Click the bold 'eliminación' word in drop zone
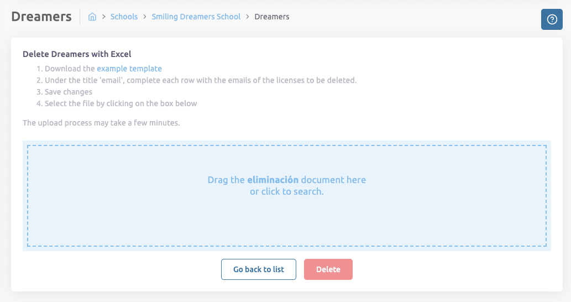This screenshot has height=302, width=571. pos(273,180)
